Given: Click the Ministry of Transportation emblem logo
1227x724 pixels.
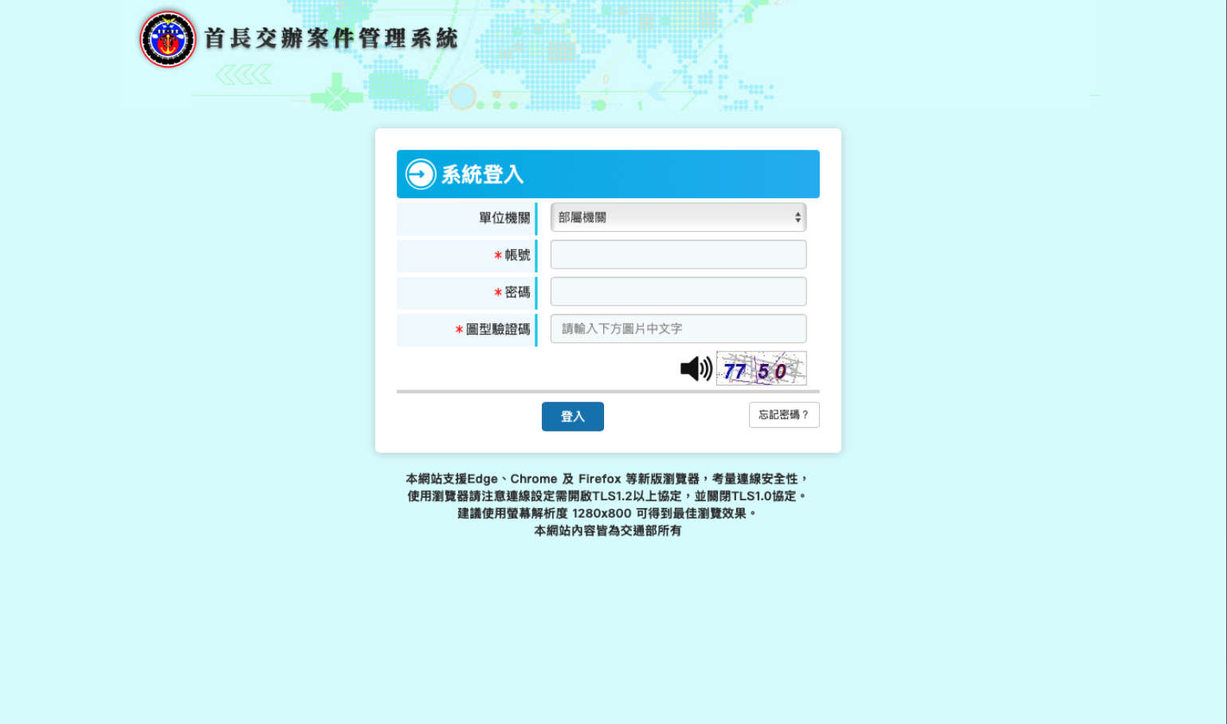Looking at the screenshot, I should [167, 39].
